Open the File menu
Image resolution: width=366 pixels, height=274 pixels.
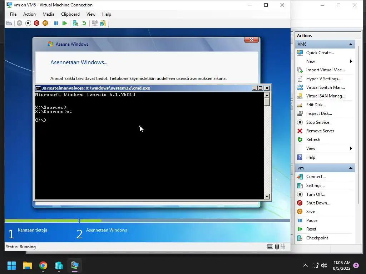point(13,14)
